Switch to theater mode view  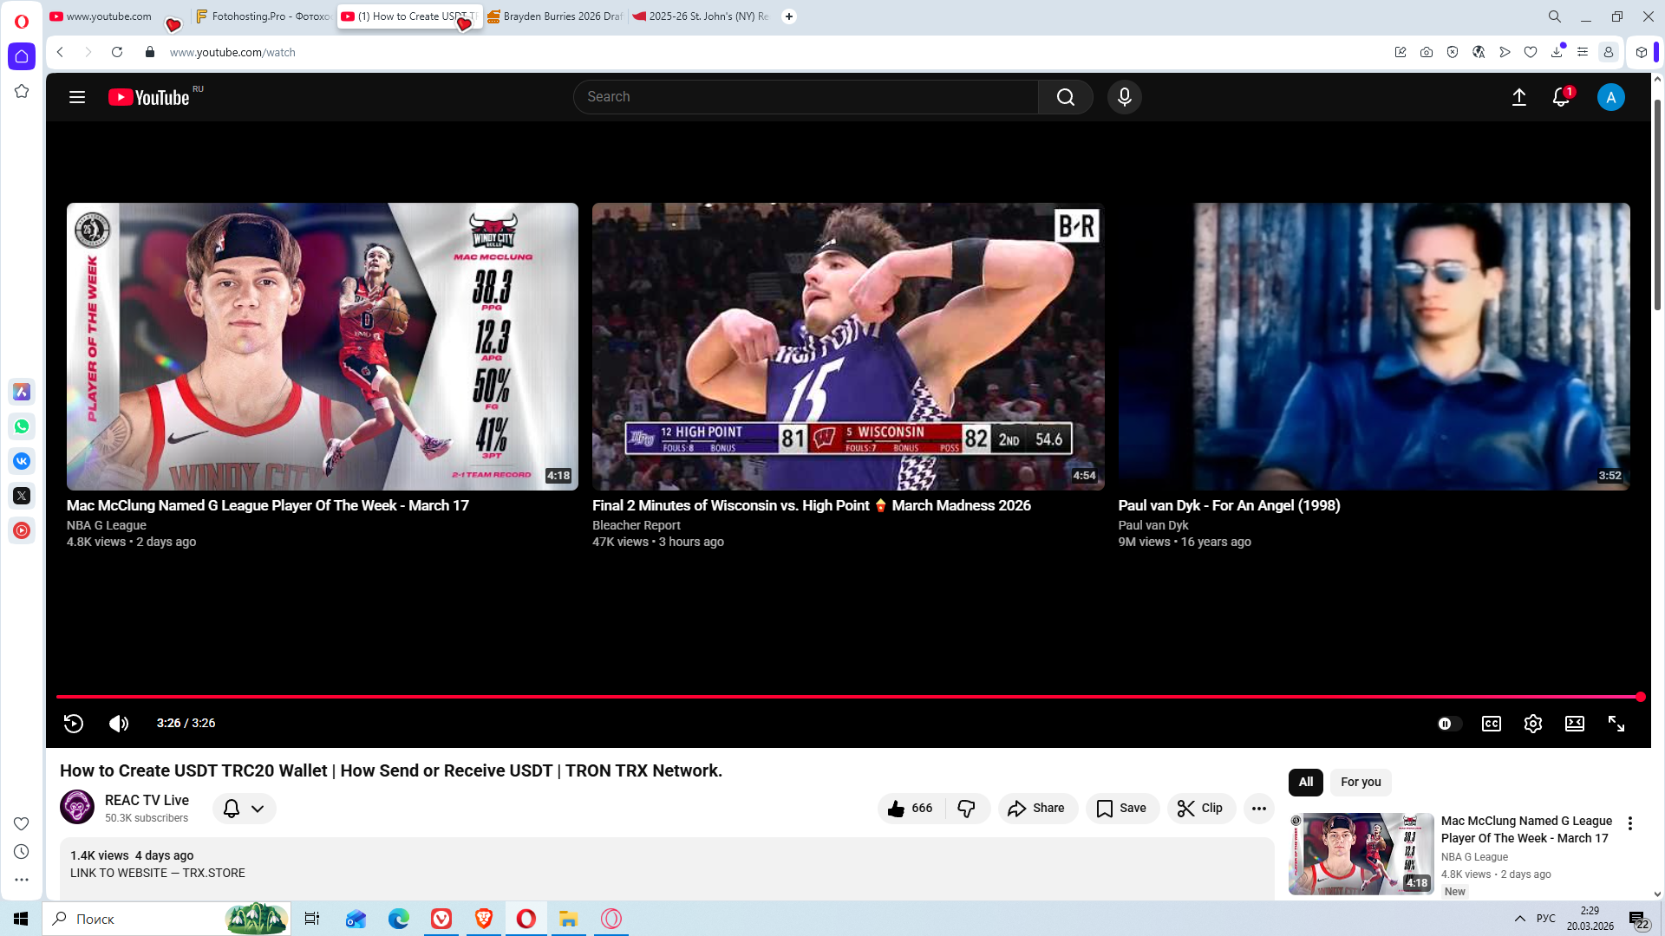click(1574, 724)
